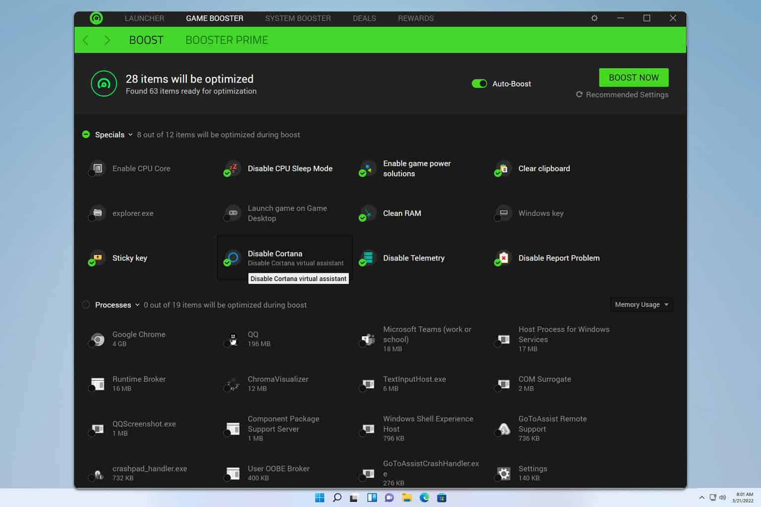Open settings gear in title bar
The image size is (761, 507).
point(595,18)
